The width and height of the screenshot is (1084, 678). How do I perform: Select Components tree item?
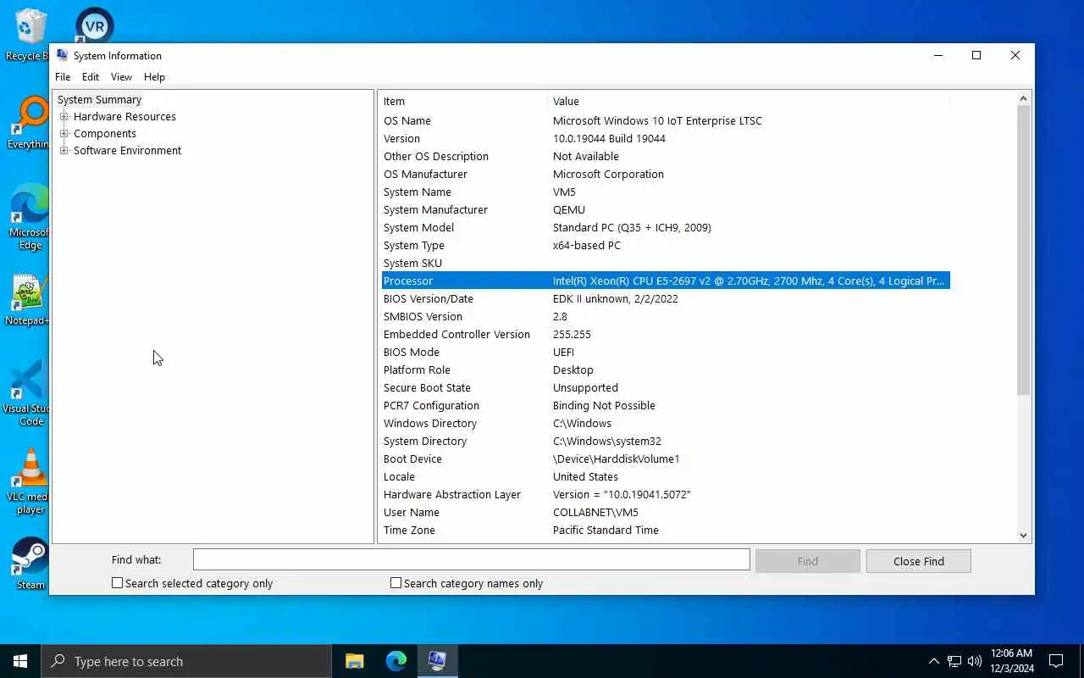[x=104, y=134]
